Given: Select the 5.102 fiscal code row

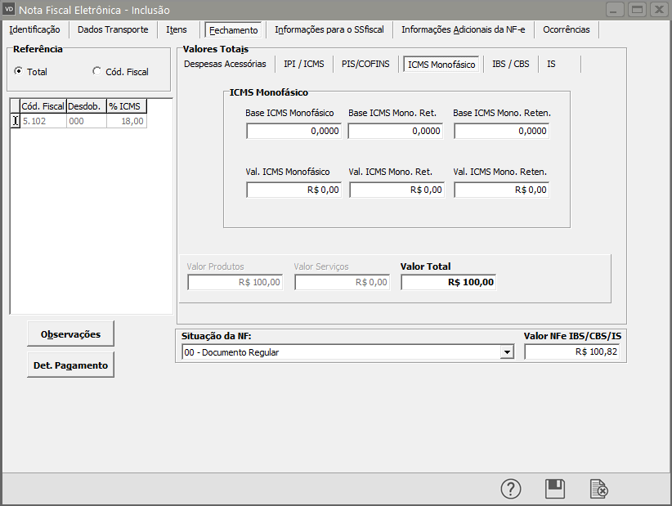Looking at the screenshot, I should pos(43,121).
